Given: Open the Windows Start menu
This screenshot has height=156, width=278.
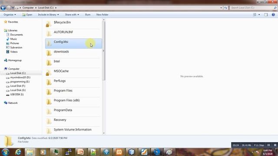Looking at the screenshot, I should 5,152.
